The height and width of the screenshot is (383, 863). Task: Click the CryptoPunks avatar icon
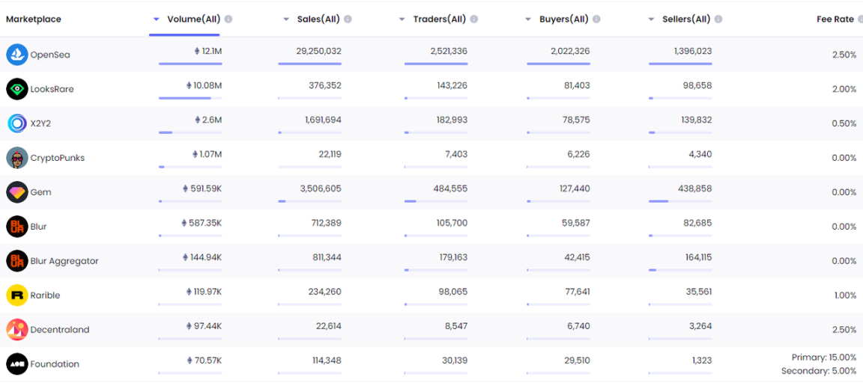pyautogui.click(x=16, y=158)
